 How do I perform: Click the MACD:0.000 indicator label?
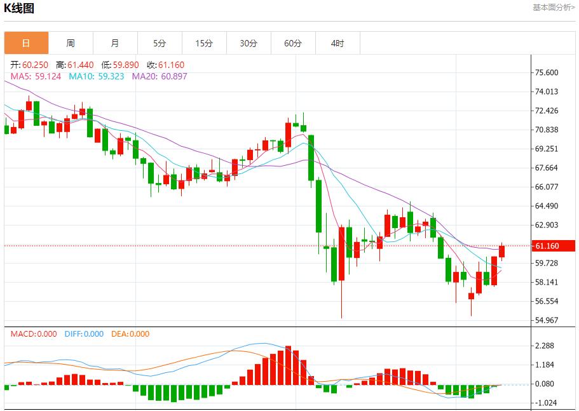[x=34, y=334]
